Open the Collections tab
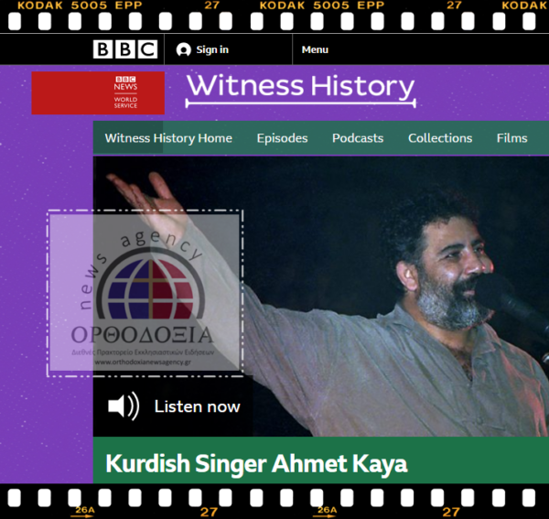Screen dimensions: 549x519 coord(440,138)
